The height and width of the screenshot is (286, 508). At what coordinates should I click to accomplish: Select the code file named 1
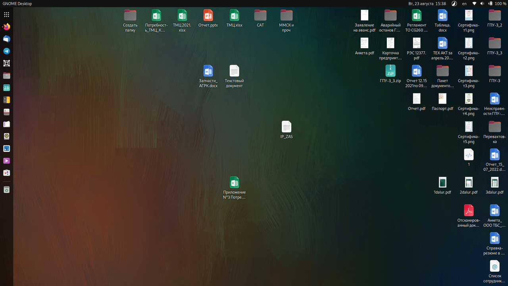pyautogui.click(x=469, y=158)
